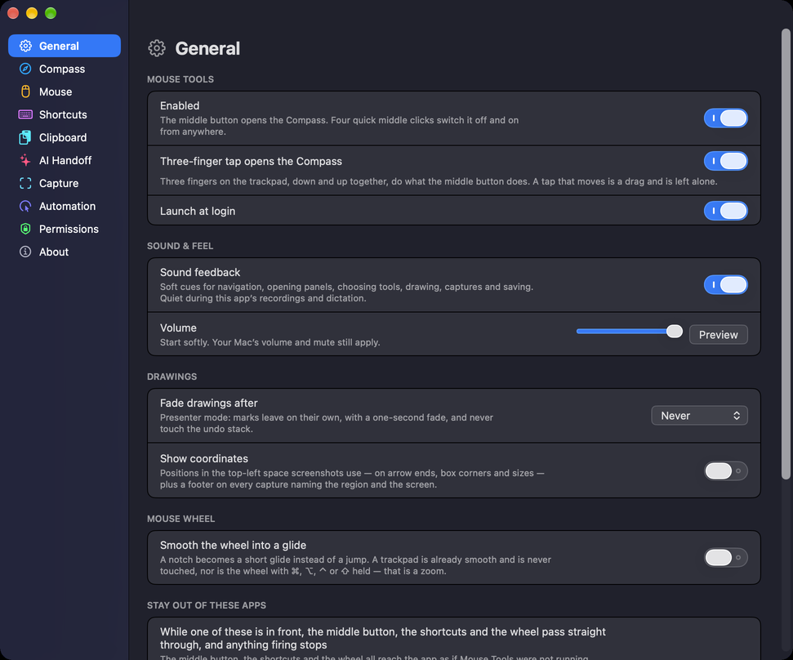Click the yellow minimize window button

[x=32, y=13]
